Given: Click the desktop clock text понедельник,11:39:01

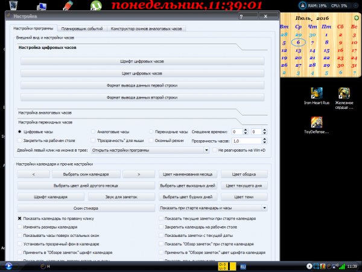Looking at the screenshot, I should [186, 5].
